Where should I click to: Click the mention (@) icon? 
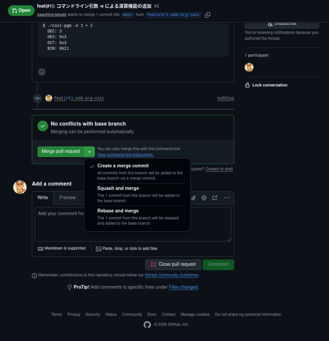click(204, 198)
